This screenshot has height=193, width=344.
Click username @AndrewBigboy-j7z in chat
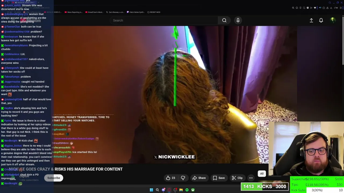tap(16, 14)
